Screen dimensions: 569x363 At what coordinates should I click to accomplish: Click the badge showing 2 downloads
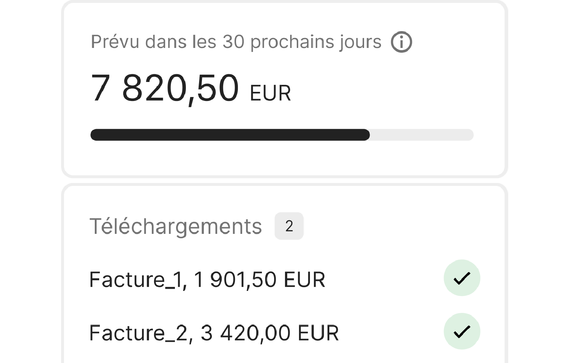click(x=289, y=226)
